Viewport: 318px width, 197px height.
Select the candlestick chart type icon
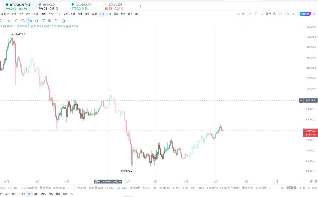pyautogui.click(x=30, y=21)
